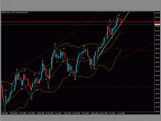Click the 134.75 price axis label
Viewport: 161px width, 121px height.
tap(157, 89)
